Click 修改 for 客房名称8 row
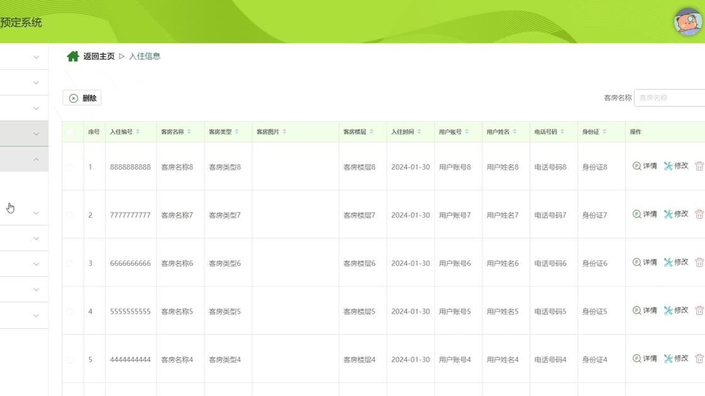 pyautogui.click(x=676, y=166)
